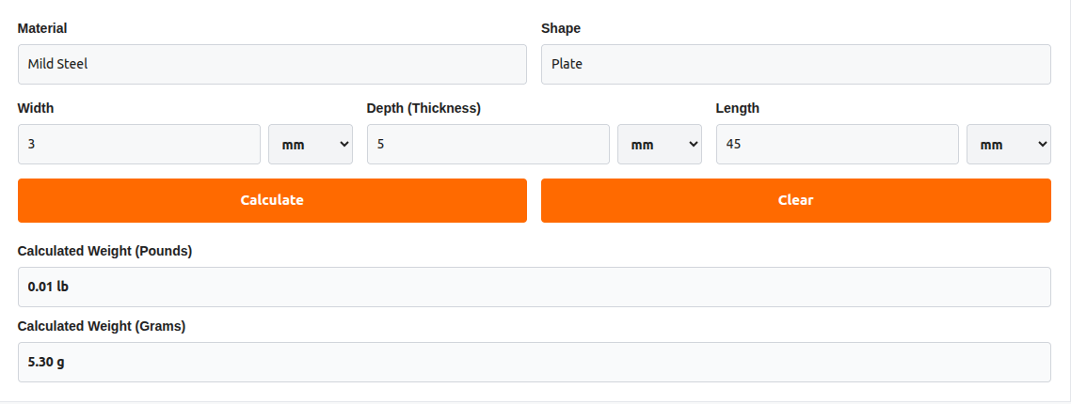Click the Calculated Weight (Pounds) label
The height and width of the screenshot is (404, 1071).
coord(104,251)
